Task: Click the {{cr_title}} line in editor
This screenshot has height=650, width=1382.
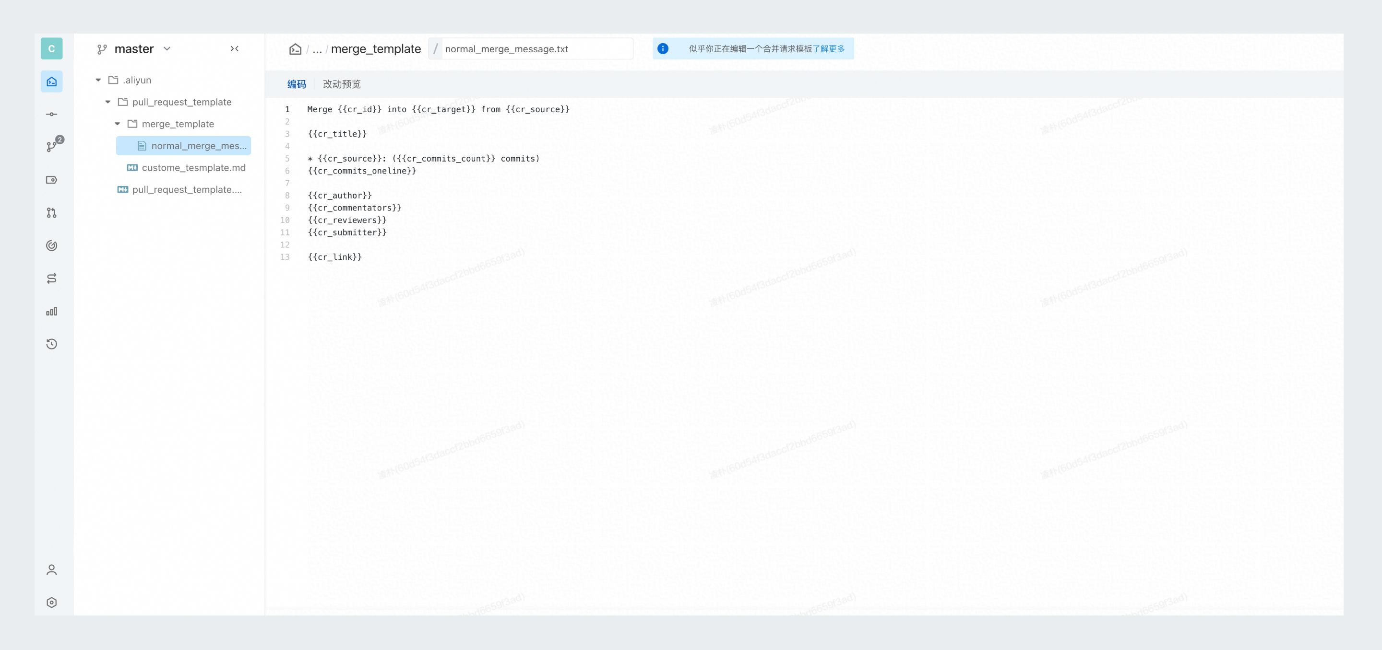Action: [337, 134]
